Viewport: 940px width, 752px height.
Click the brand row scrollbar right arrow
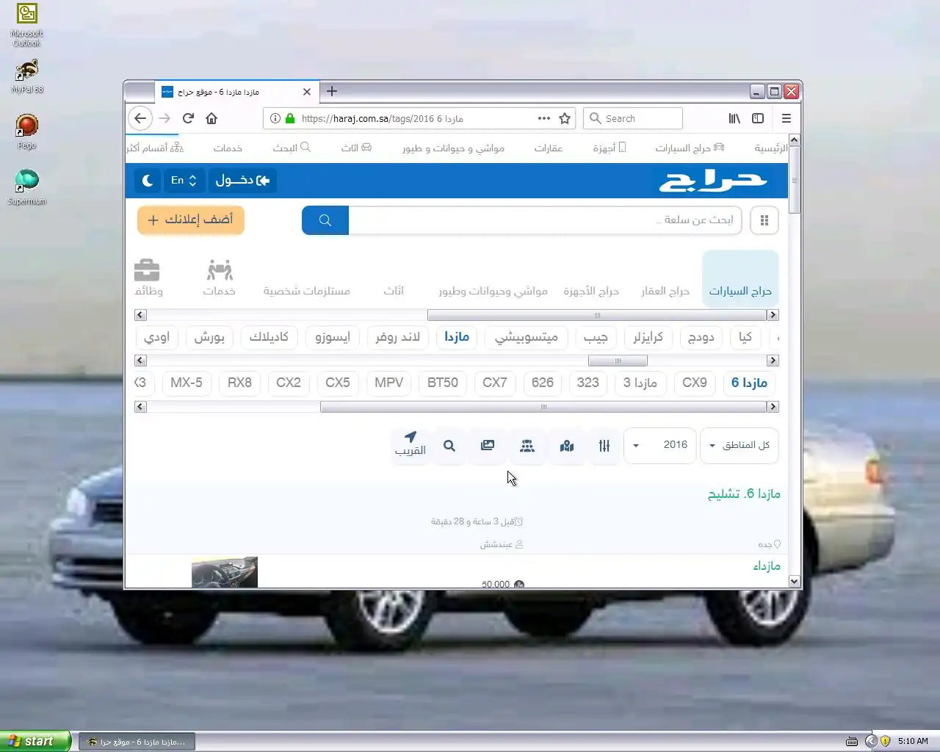773,361
